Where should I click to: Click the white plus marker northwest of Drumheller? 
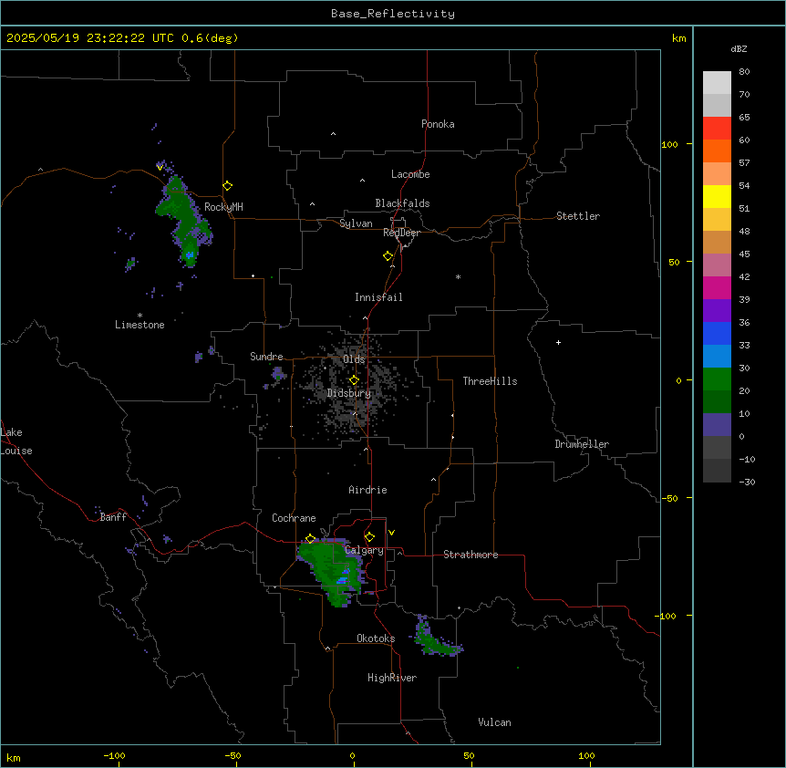558,342
